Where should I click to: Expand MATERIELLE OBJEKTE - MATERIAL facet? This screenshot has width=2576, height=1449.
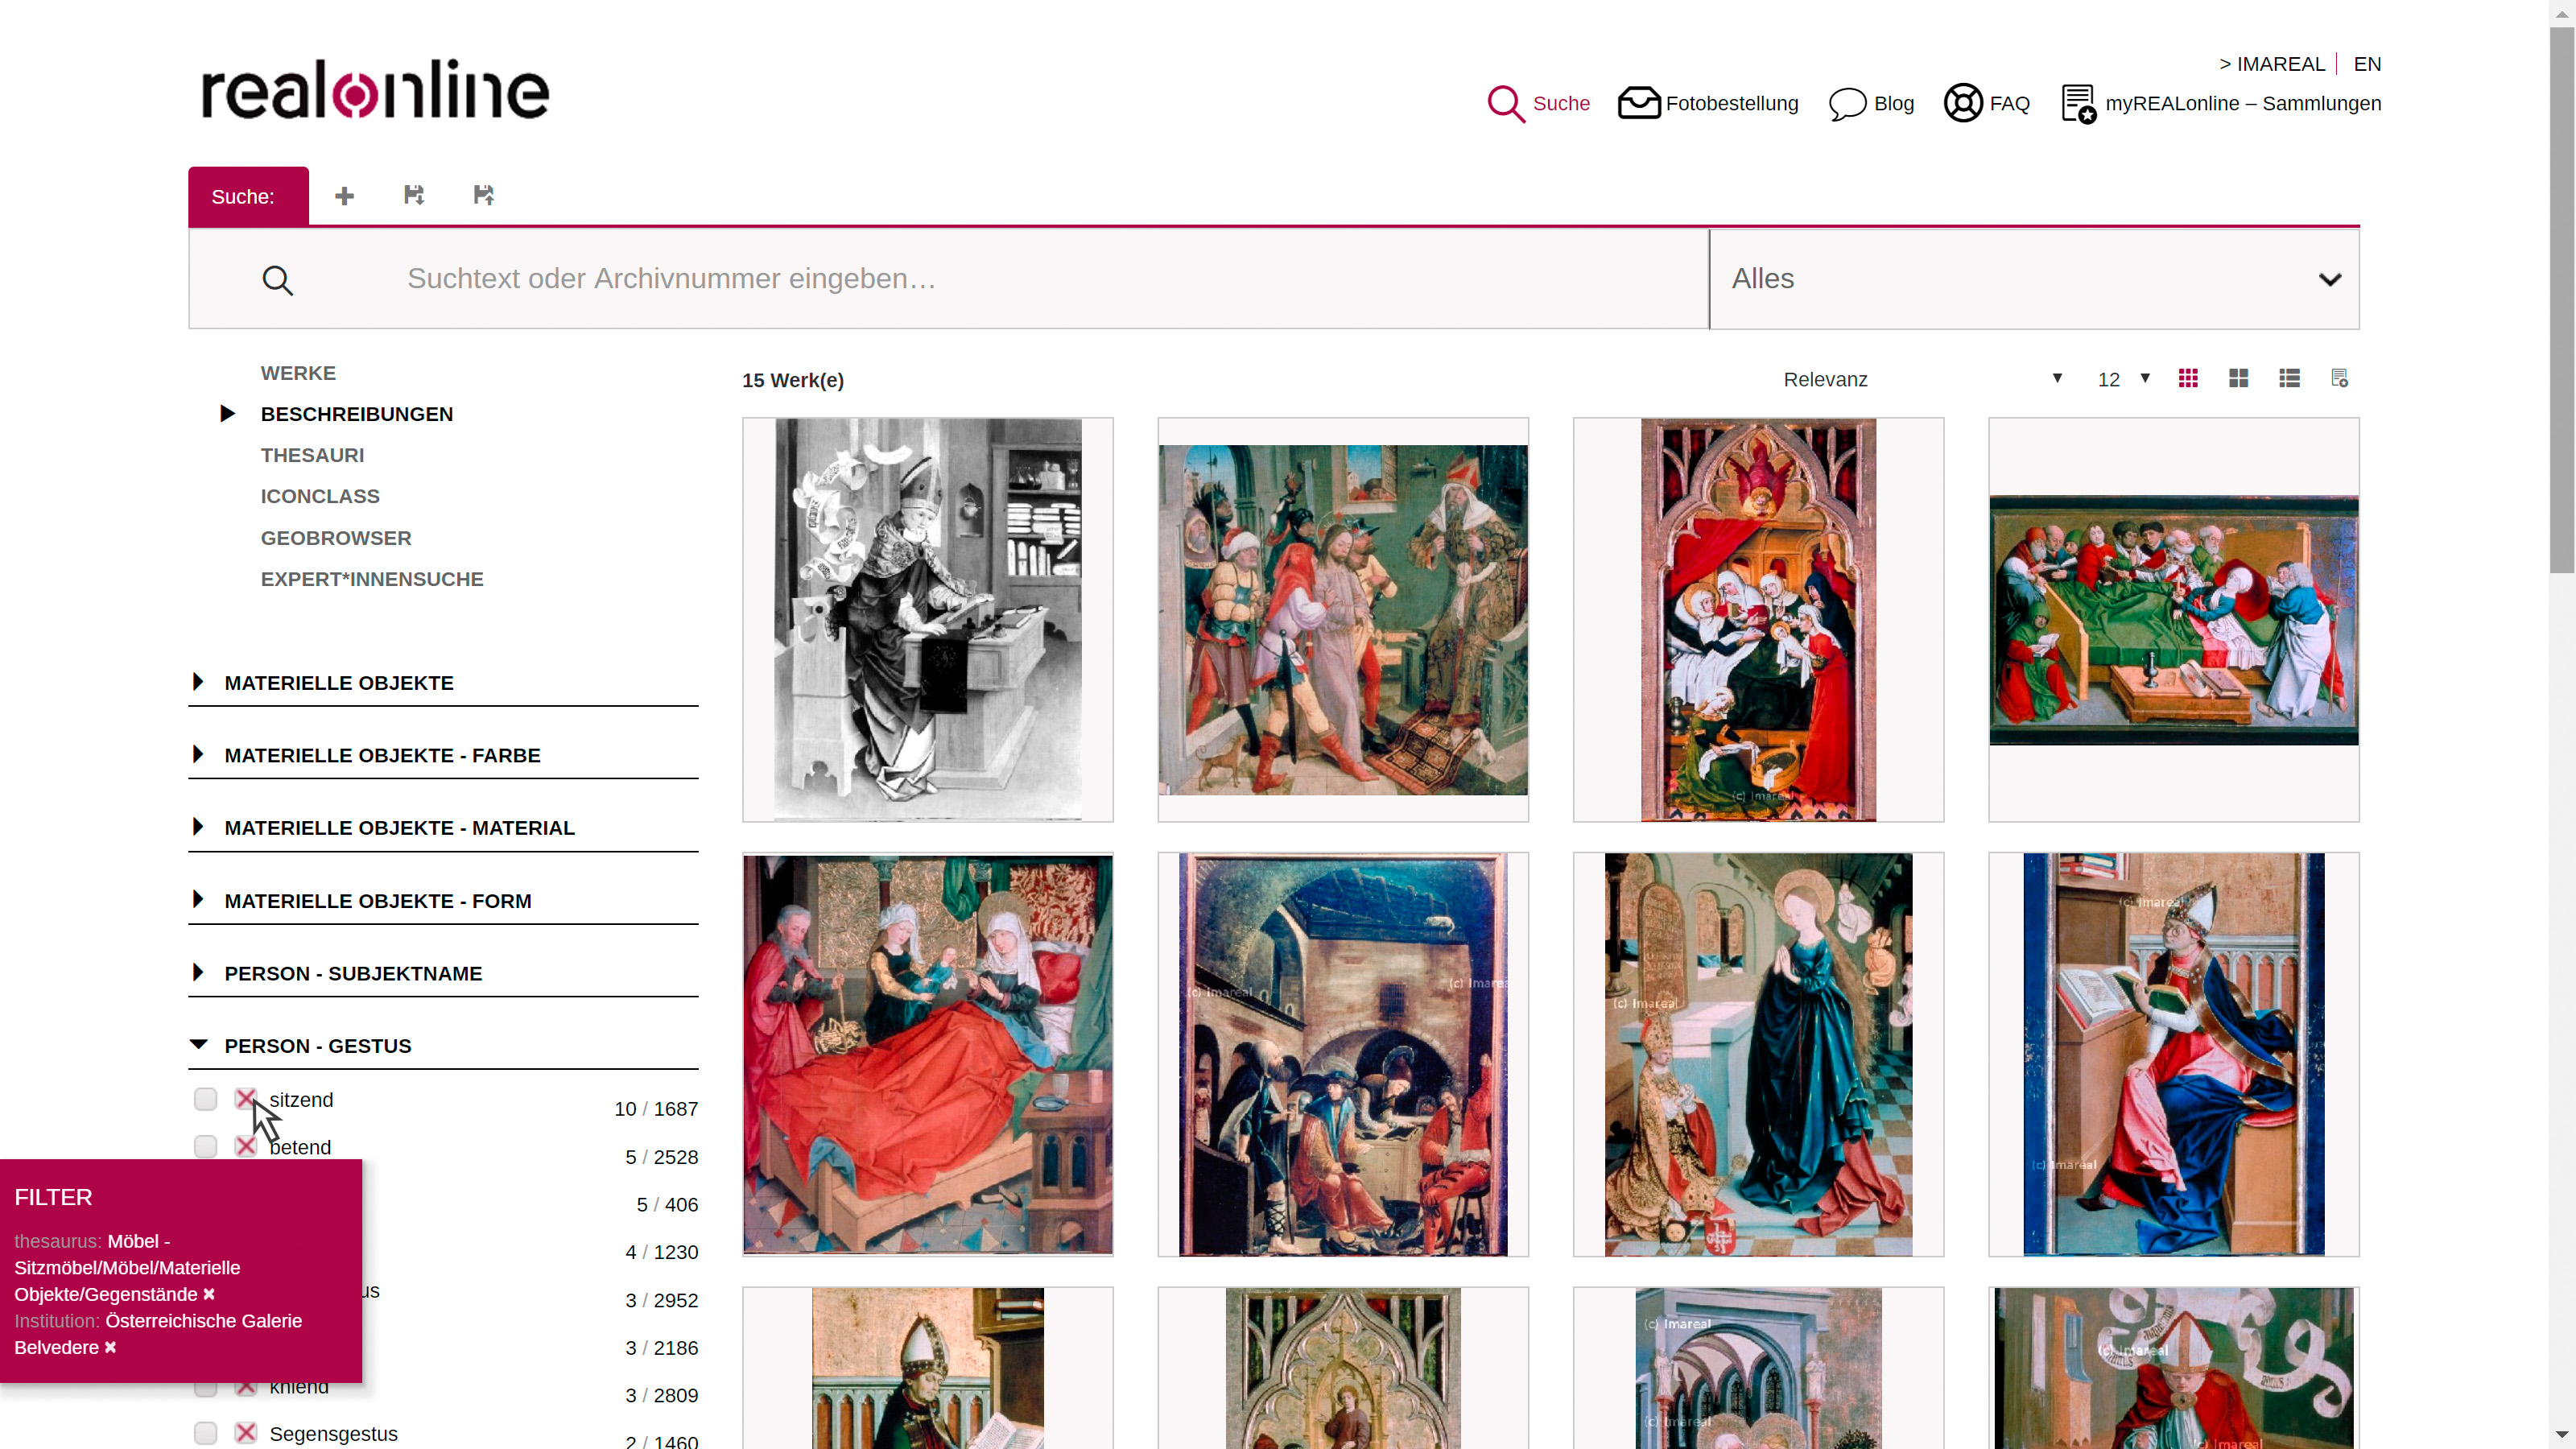(443, 828)
